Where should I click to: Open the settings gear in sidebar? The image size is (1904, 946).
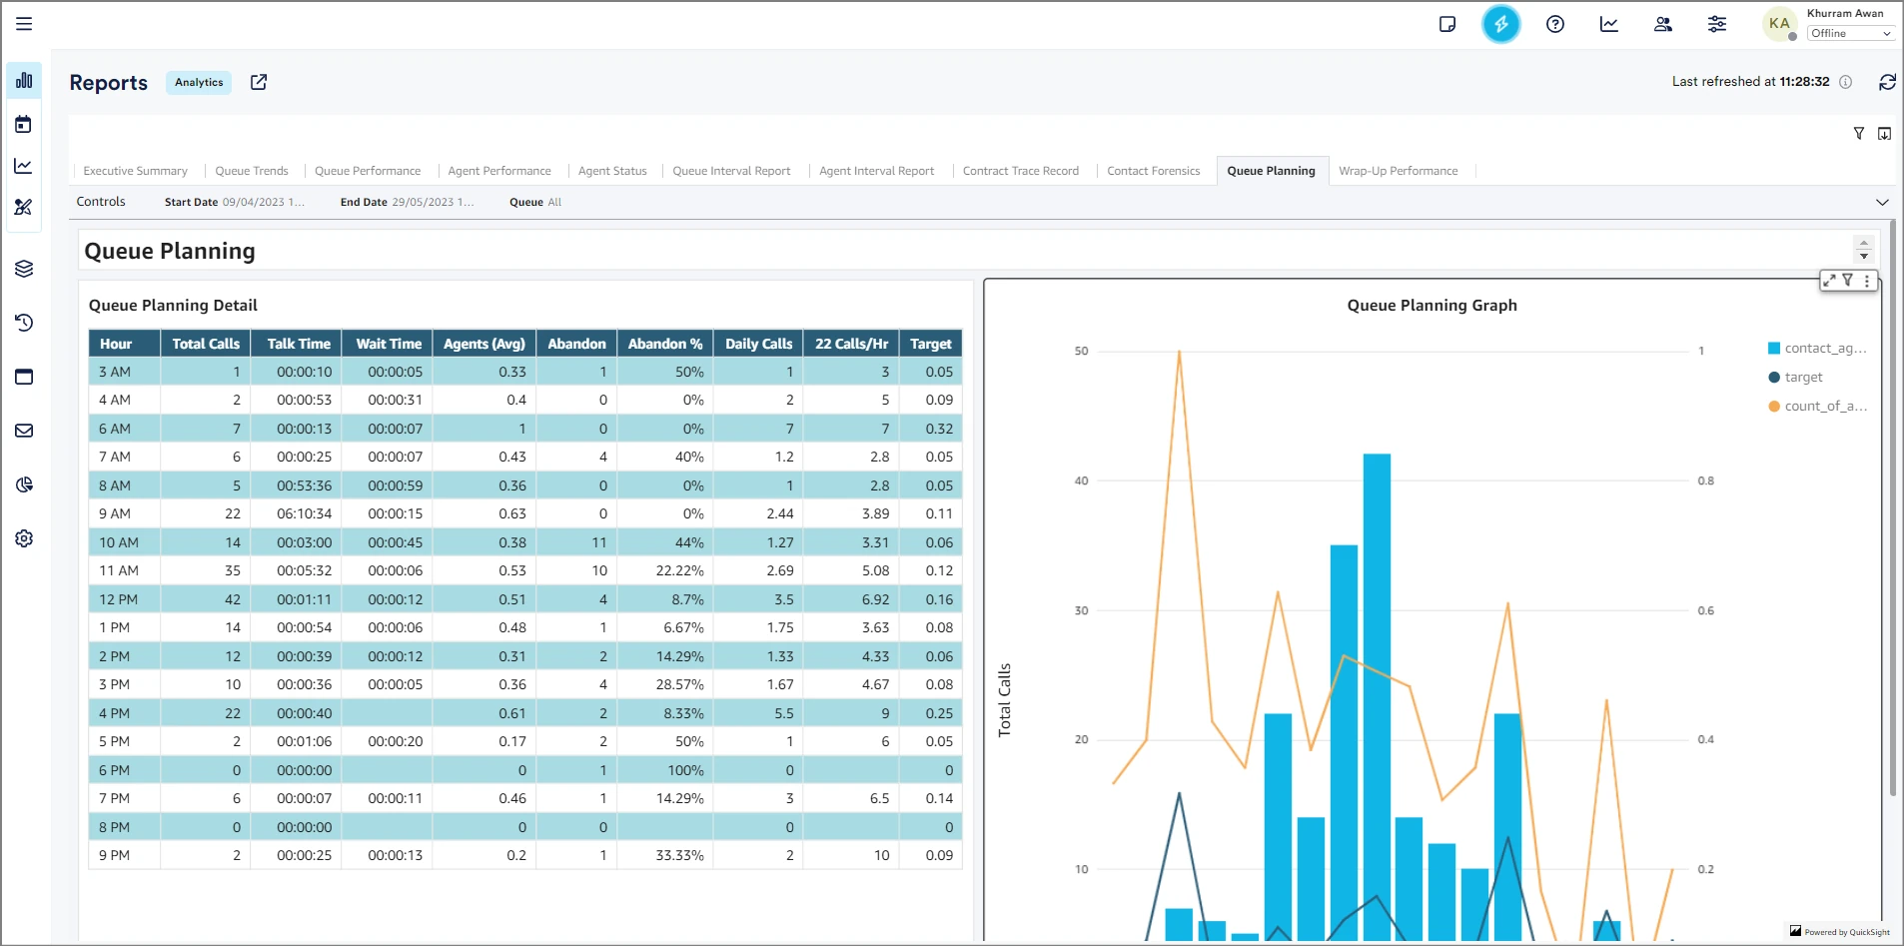coord(24,538)
